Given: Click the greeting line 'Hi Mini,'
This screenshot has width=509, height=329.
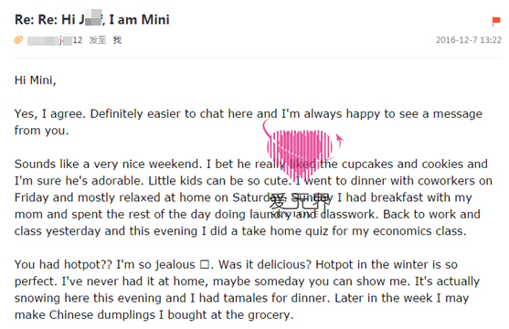Looking at the screenshot, I should 35,80.
